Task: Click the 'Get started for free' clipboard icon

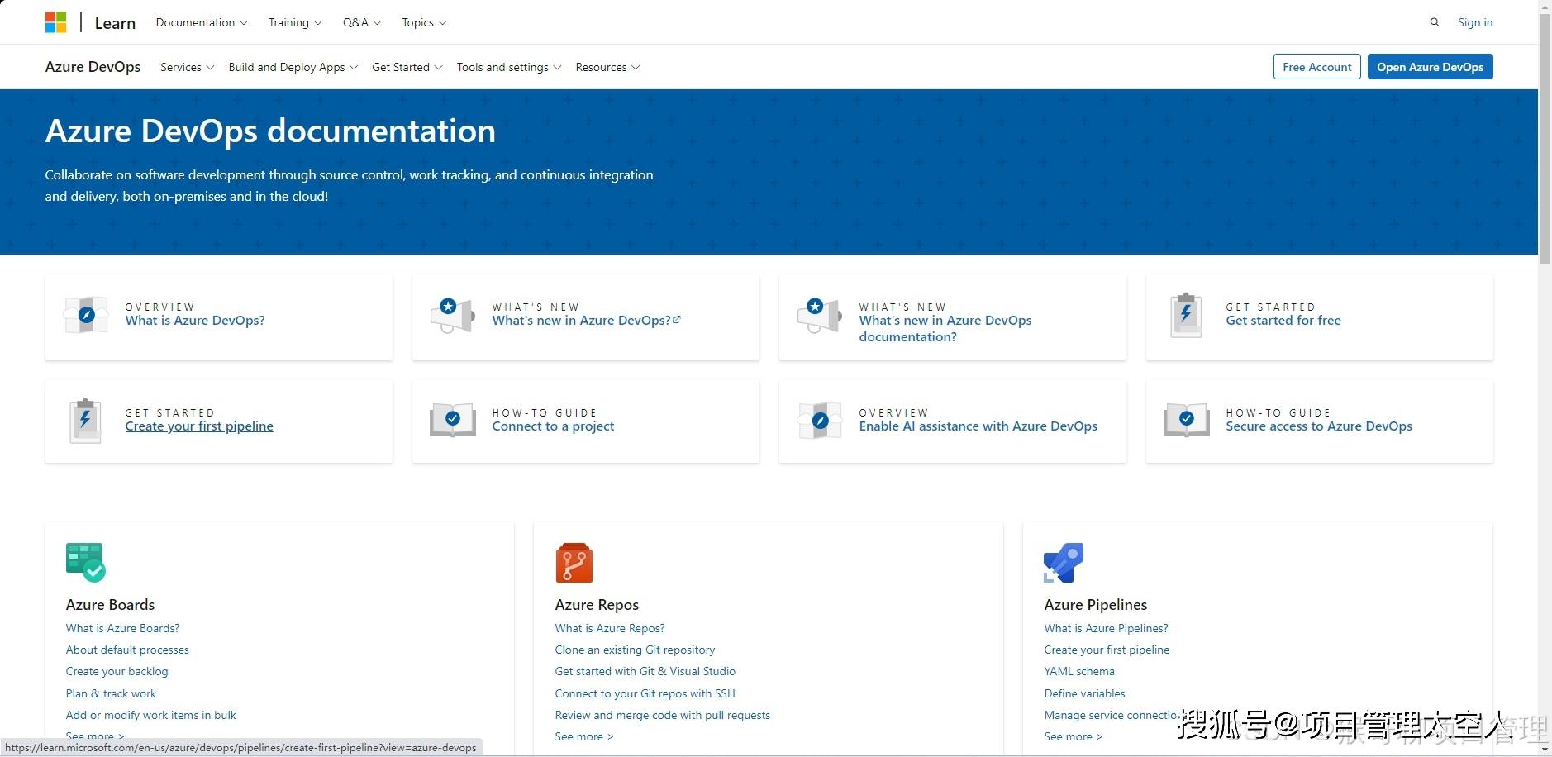Action: (1186, 315)
